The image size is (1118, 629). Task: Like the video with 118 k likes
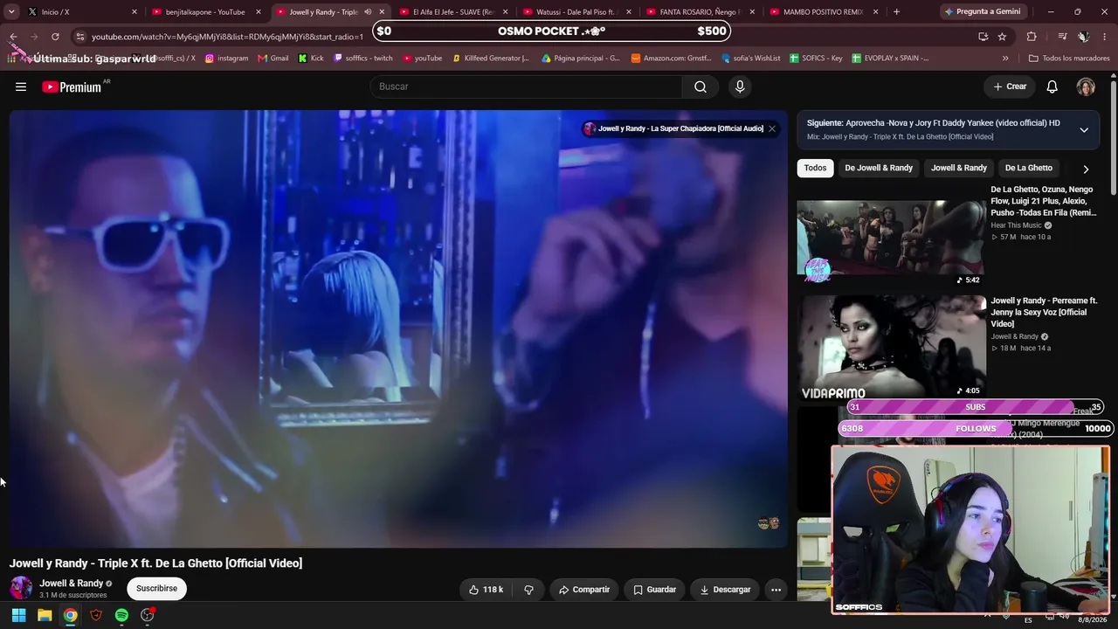point(486,590)
